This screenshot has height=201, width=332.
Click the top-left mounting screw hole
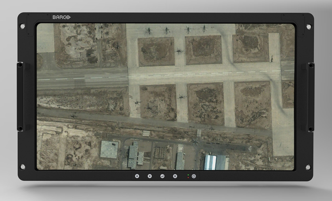[23, 27]
